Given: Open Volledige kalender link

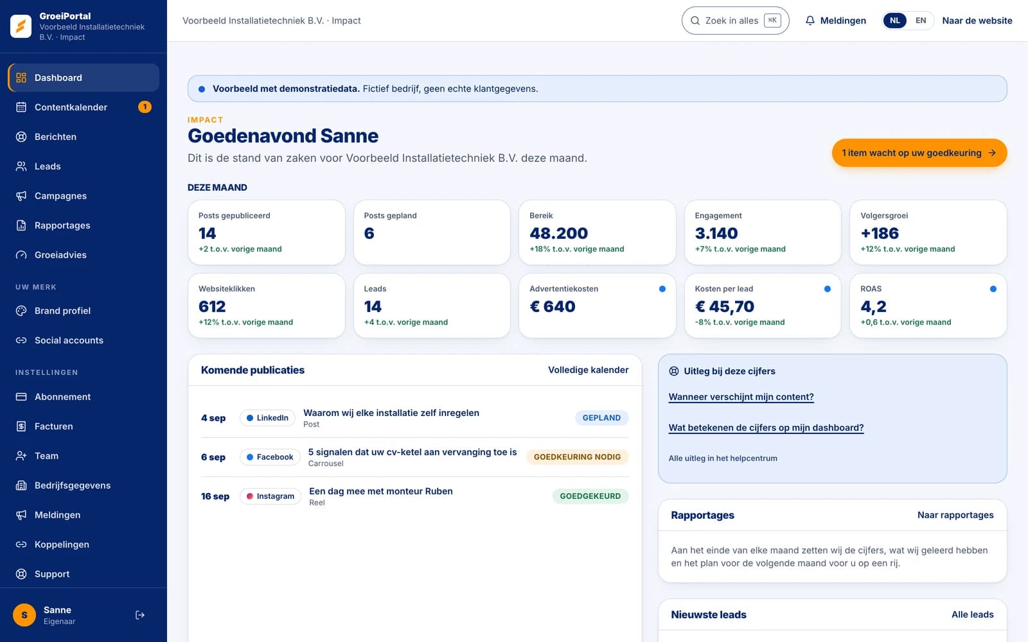Looking at the screenshot, I should click(588, 370).
